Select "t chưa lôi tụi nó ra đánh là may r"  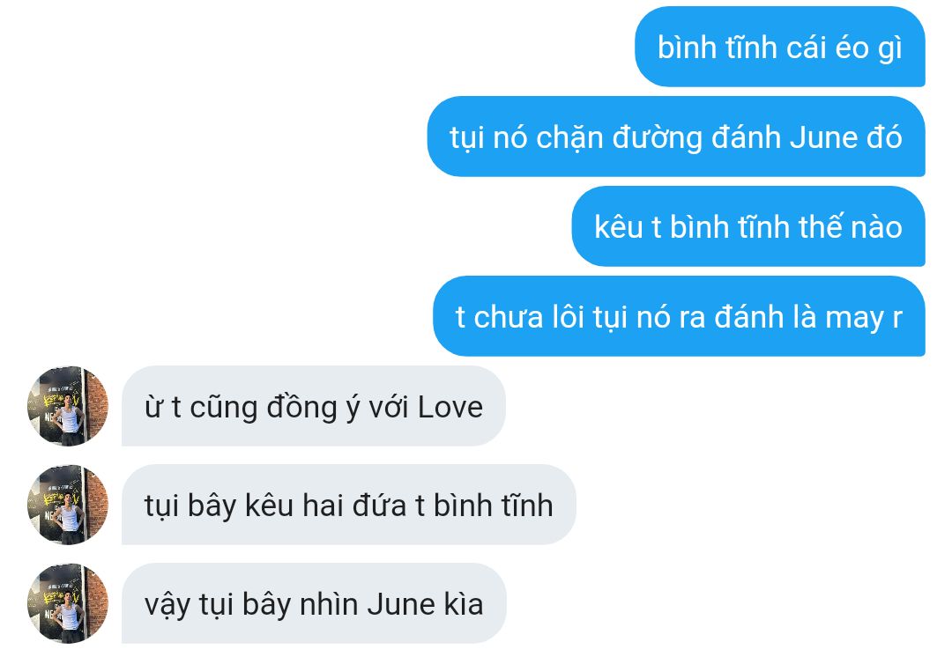[679, 316]
